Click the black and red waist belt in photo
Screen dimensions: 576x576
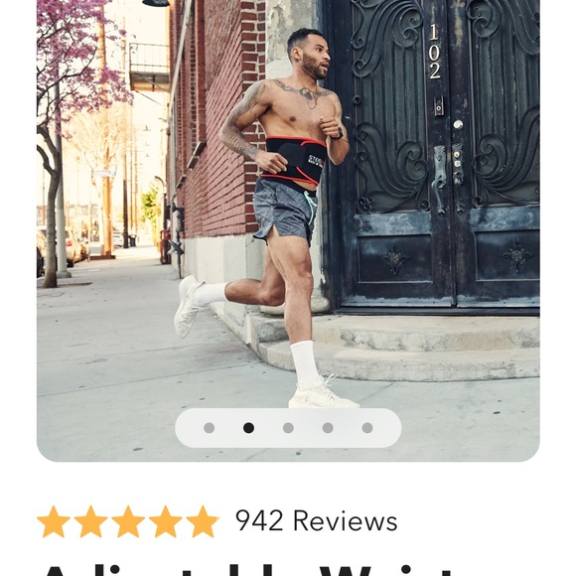[x=294, y=160]
